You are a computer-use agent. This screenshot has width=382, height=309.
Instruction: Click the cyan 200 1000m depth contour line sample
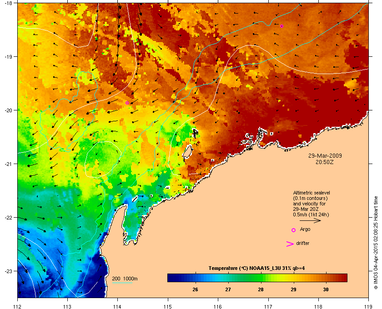(x=122, y=283)
